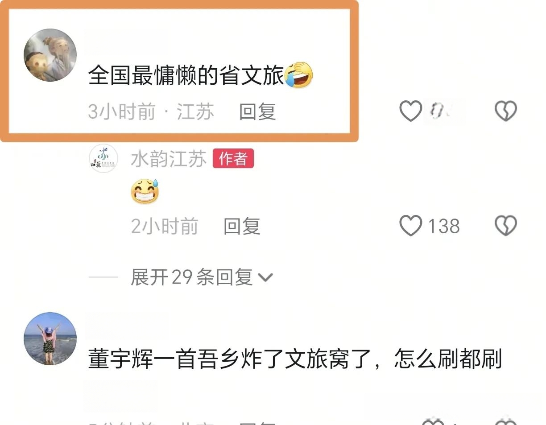Tap the 作者 badge

(x=233, y=159)
